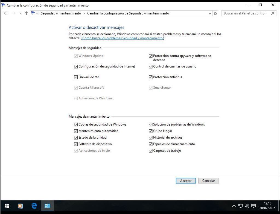Click the search magnifier icon
Image resolution: width=280 pixels, height=214 pixels.
(272, 13)
